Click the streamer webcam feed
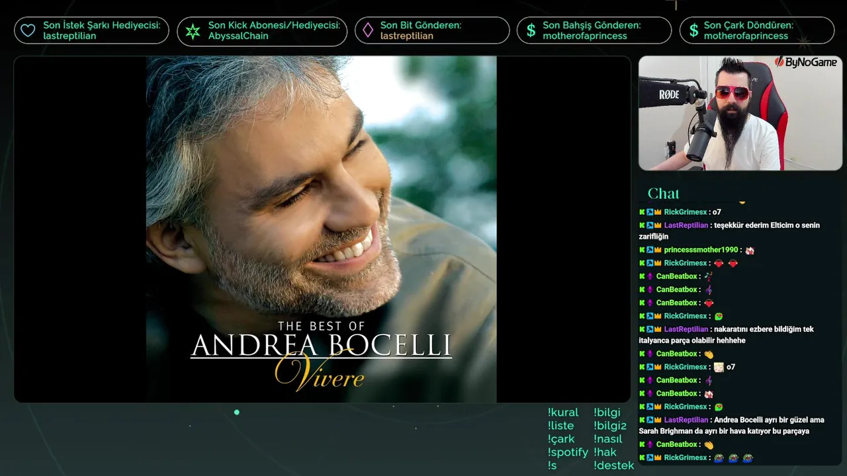 coord(740,113)
